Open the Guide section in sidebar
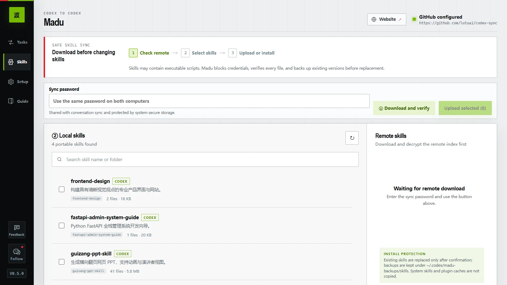This screenshot has height=285, width=507. coord(17,101)
